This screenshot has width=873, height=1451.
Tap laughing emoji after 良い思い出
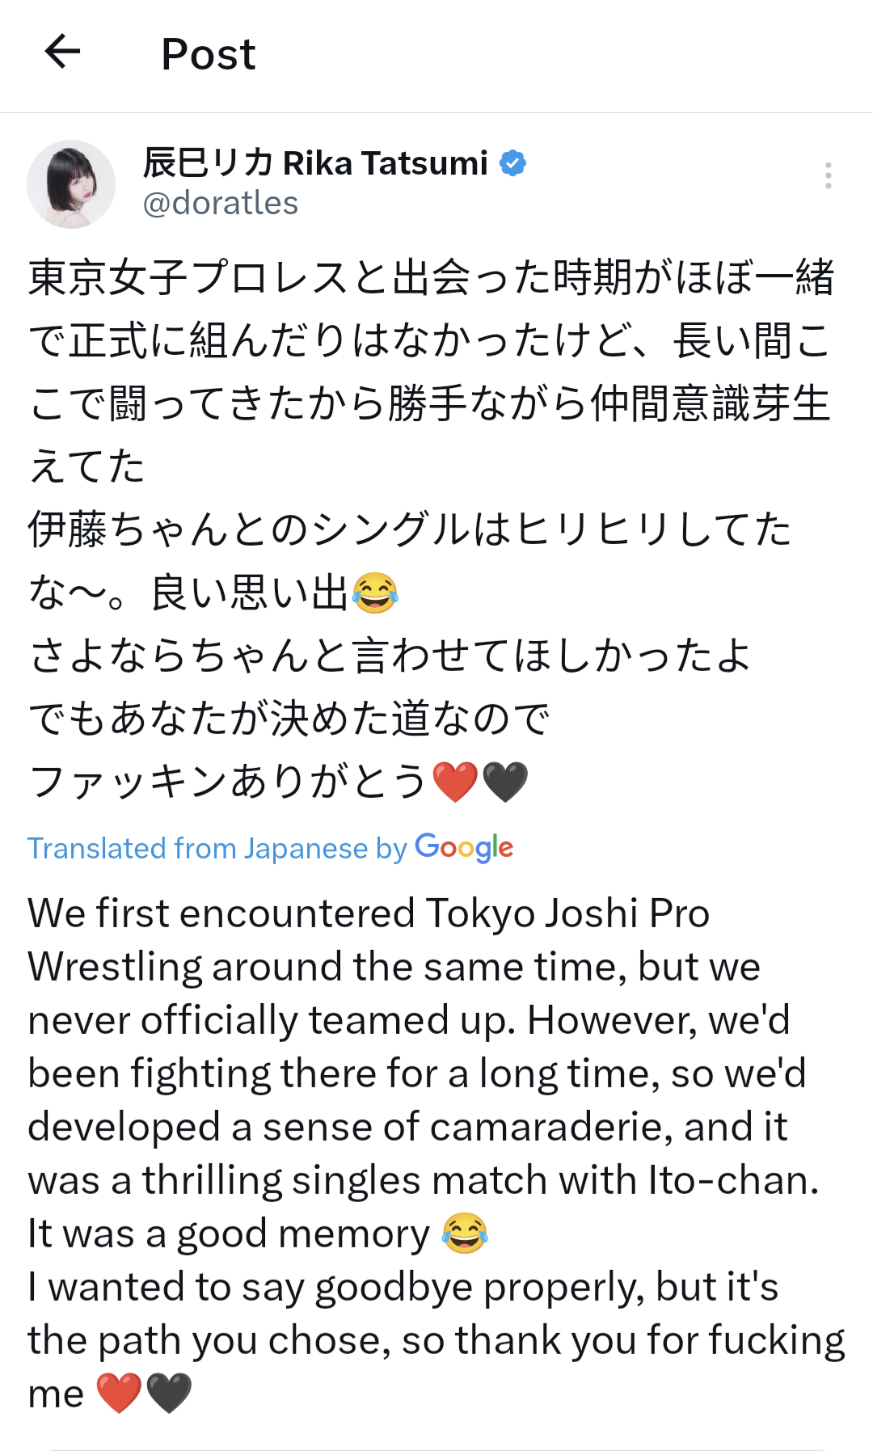click(x=375, y=593)
